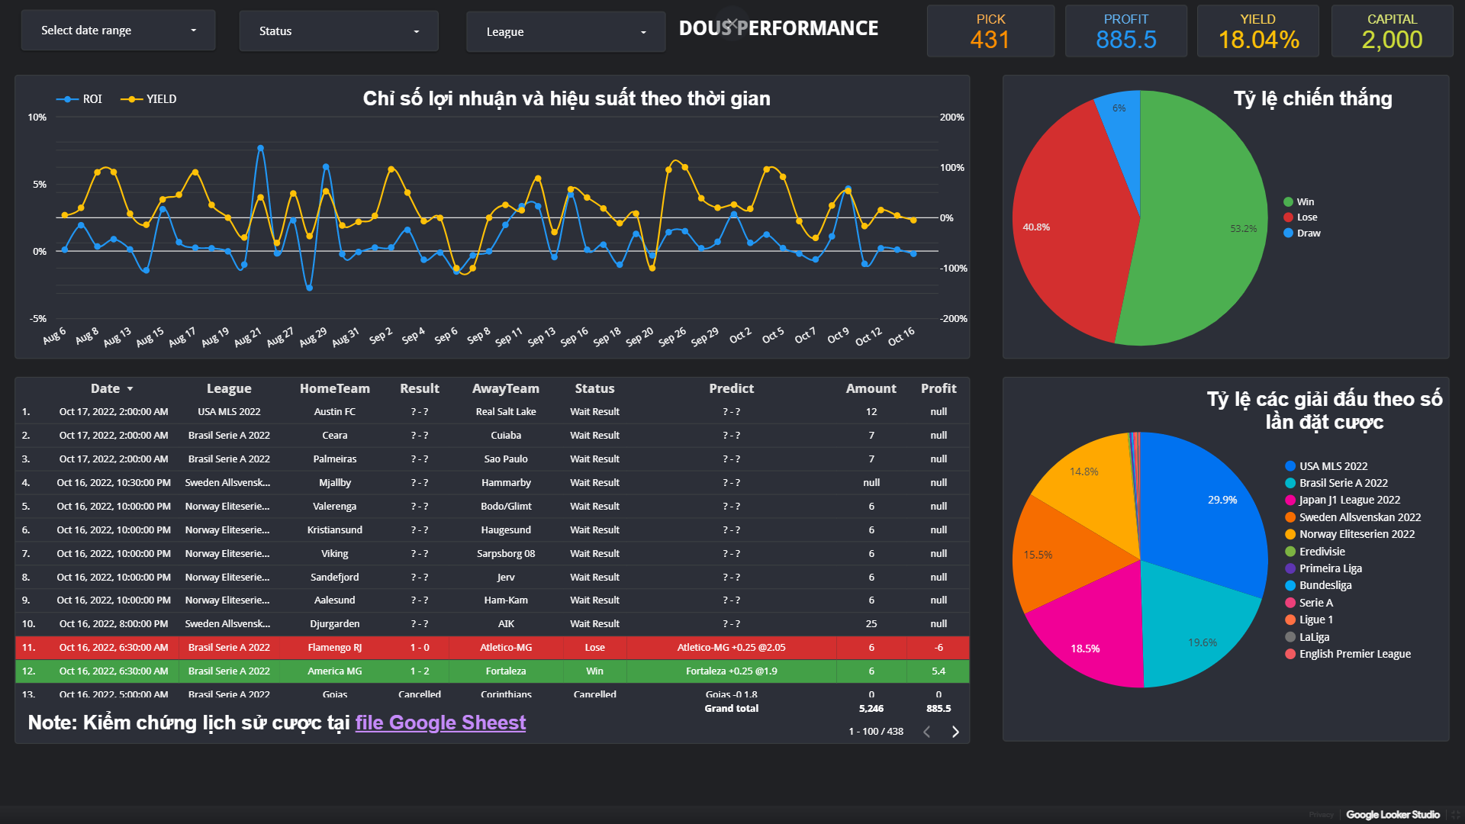Screen dimensions: 1465x824
Task: Click the Google Looker Studio logo
Action: pos(1393,815)
